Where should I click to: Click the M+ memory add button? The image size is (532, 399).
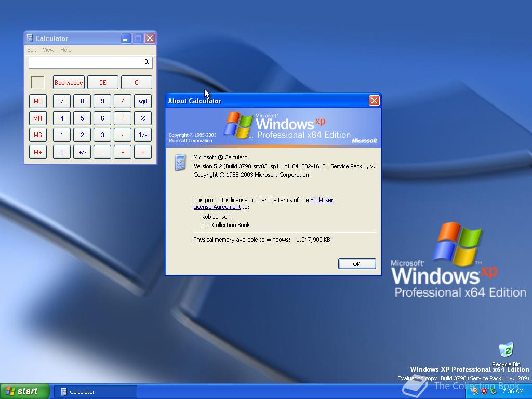pos(37,152)
